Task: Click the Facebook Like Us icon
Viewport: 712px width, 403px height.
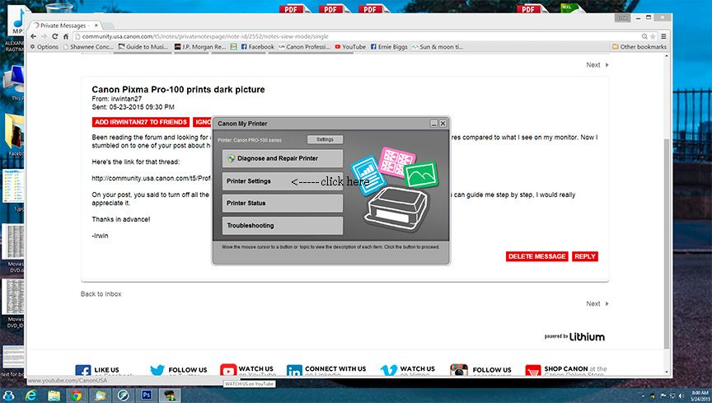Action: (83, 372)
